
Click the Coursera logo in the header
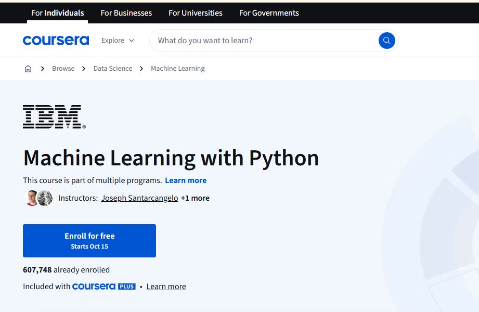point(56,41)
